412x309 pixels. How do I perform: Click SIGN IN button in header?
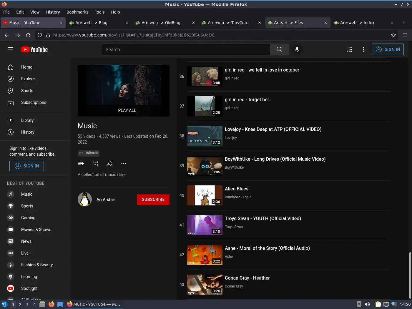click(388, 49)
